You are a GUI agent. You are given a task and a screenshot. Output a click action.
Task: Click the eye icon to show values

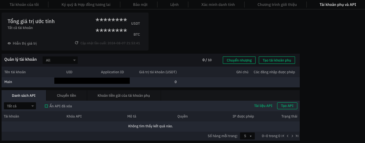pos(9,43)
